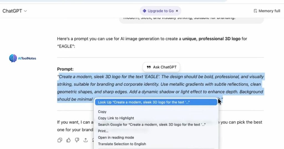Image resolution: width=284 pixels, height=149 pixels.
Task: Click the Memory full label
Action: tap(269, 11)
